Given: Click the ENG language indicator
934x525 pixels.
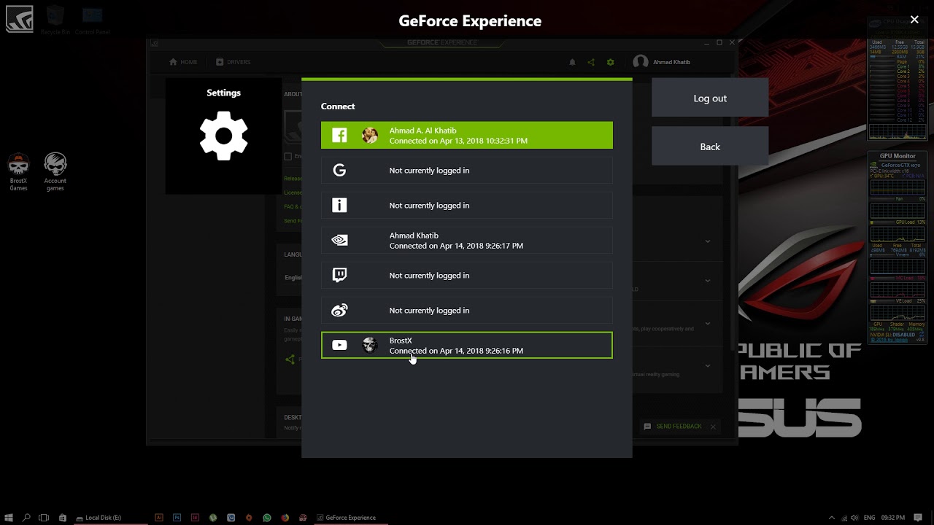Looking at the screenshot, I should [870, 518].
